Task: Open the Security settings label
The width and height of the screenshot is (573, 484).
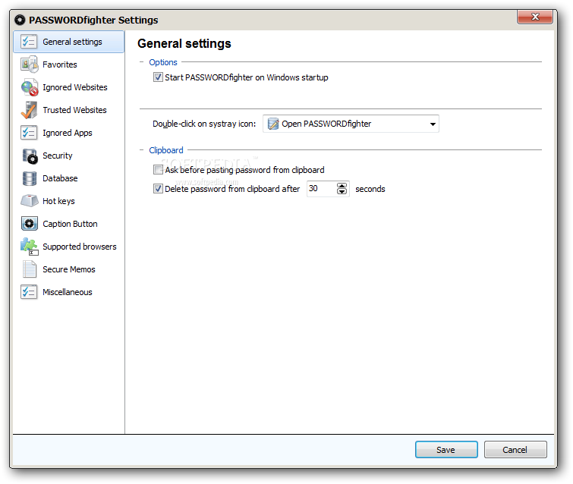Action: point(58,156)
